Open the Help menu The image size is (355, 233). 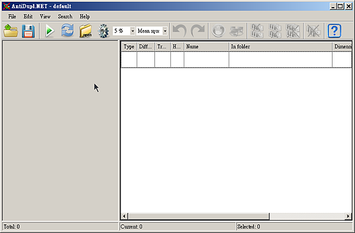click(85, 17)
